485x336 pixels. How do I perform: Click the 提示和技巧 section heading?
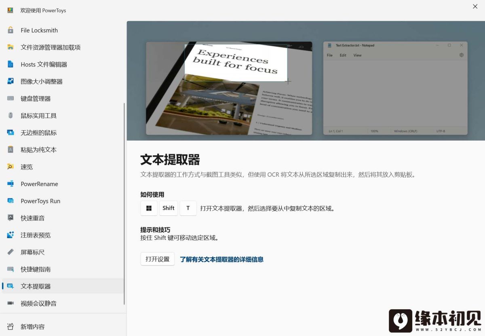(x=155, y=230)
